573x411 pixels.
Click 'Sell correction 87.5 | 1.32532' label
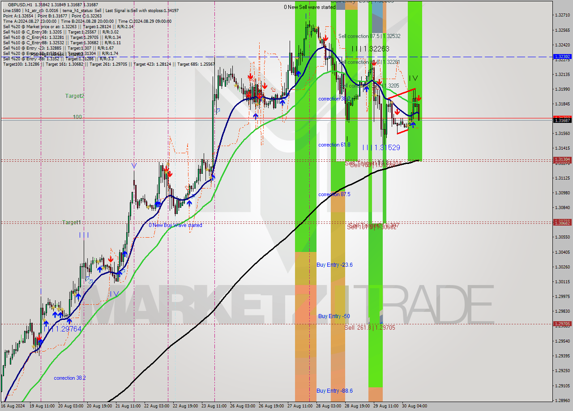369,36
